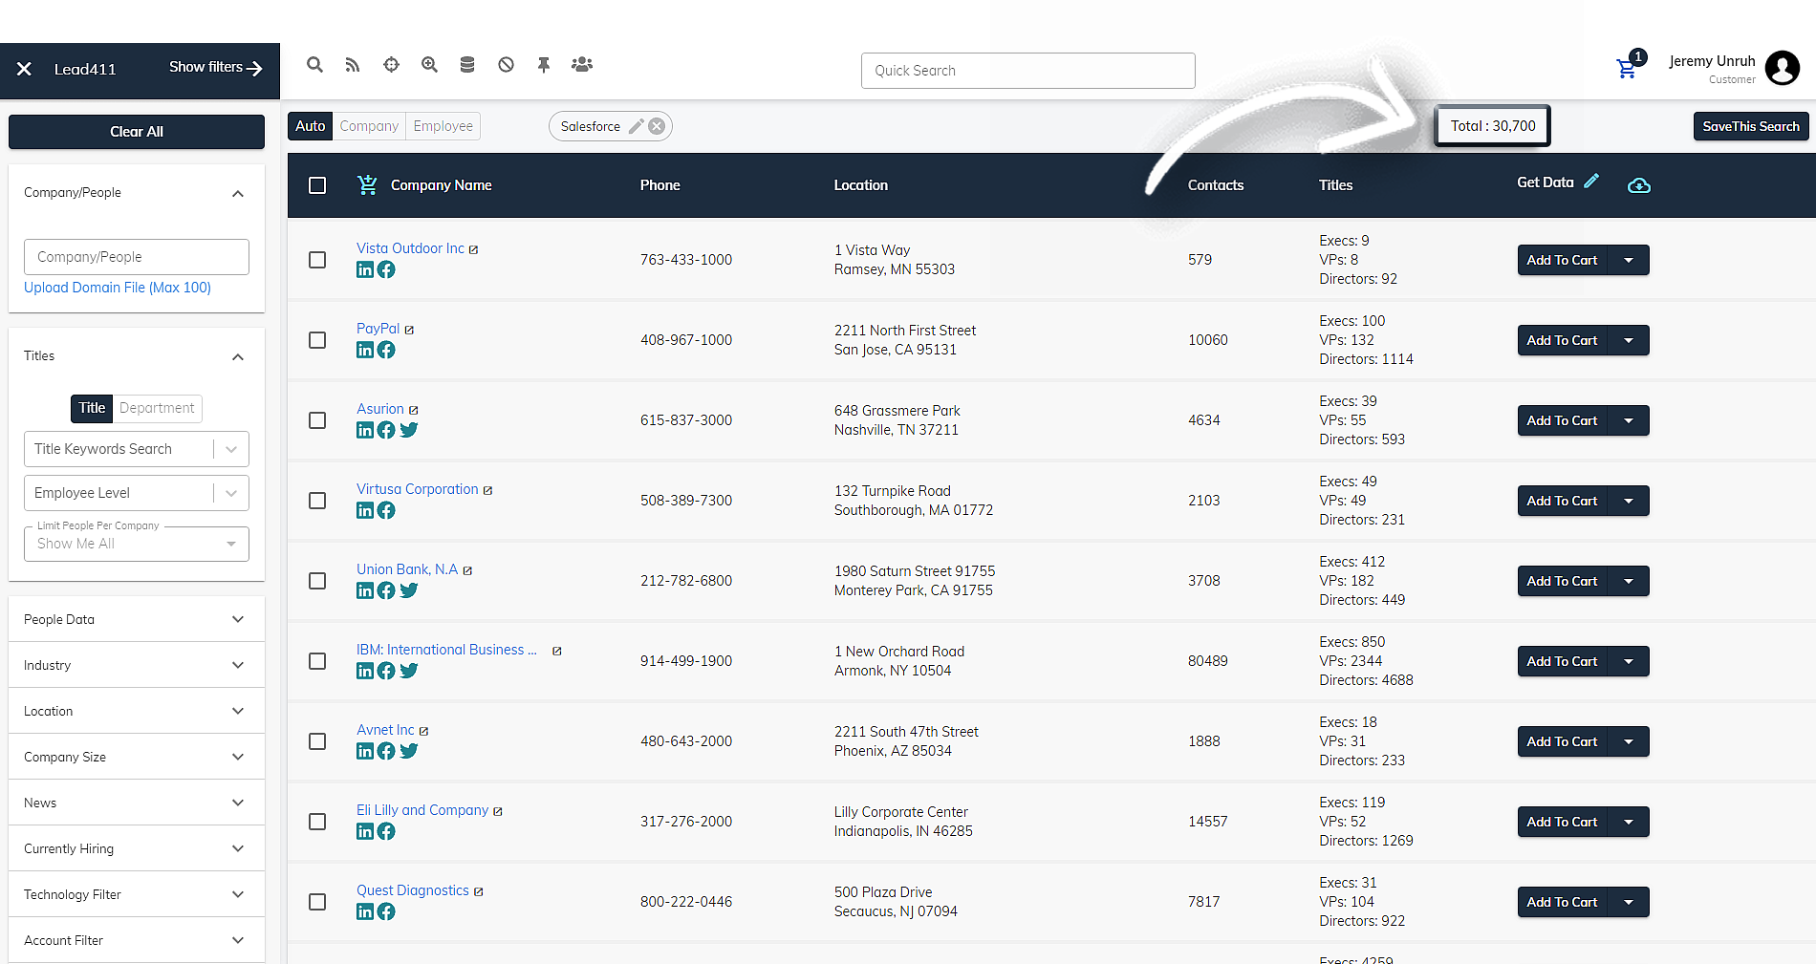1816x964 pixels.
Task: Expand the Company Size filter section
Action: (136, 757)
